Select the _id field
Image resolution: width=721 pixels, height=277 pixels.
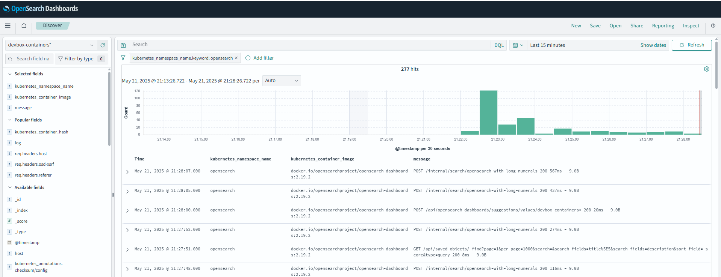(x=18, y=199)
